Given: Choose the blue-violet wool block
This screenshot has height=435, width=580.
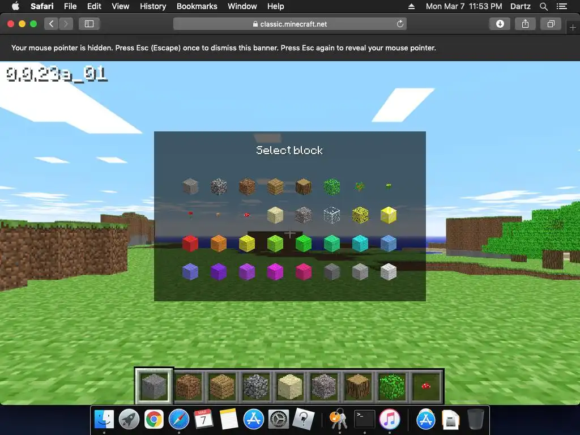Looking at the screenshot, I should 190,271.
